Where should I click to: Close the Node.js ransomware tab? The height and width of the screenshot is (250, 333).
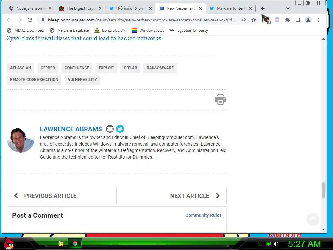50,8
